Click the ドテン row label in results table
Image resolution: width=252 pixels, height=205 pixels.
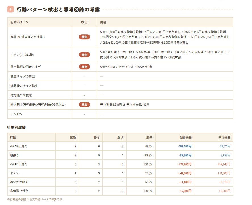click(x=14, y=173)
